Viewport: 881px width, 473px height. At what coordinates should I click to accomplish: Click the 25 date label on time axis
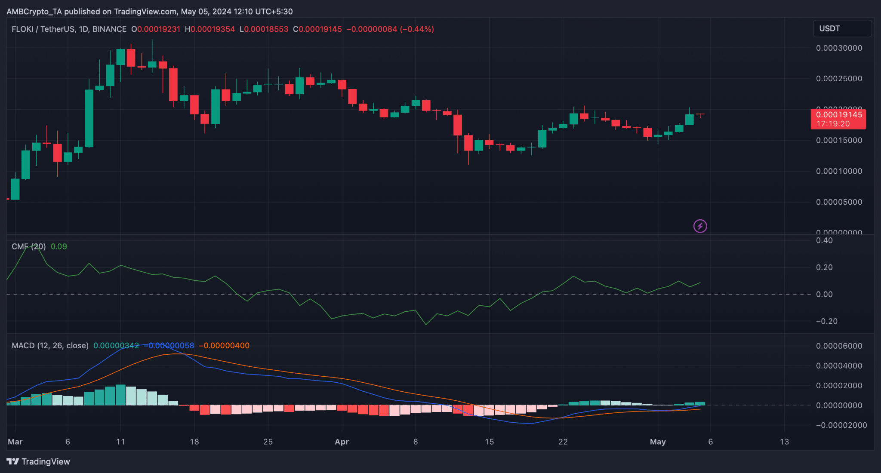pos(268,442)
